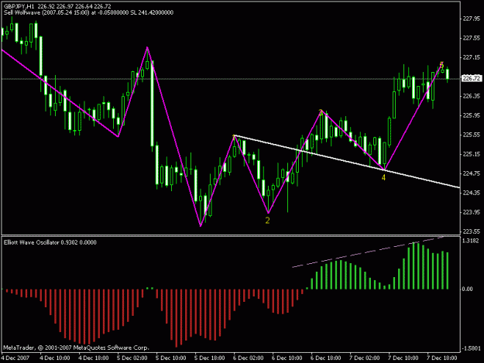The width and height of the screenshot is (484, 363).
Task: Select the 224.35 price axis label
Action: tap(472, 193)
